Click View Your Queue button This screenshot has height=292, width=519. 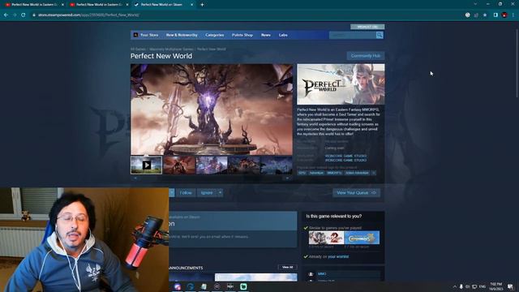(x=357, y=193)
